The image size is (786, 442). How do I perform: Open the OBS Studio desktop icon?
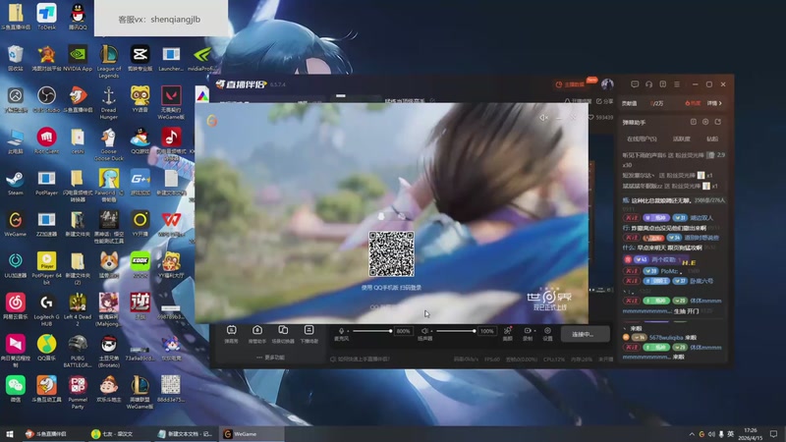coord(46,99)
